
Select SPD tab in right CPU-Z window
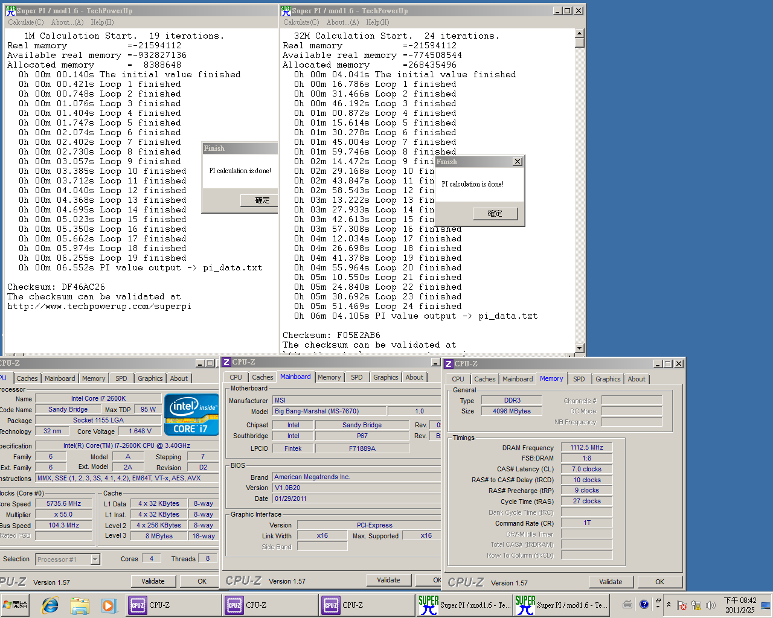tap(579, 379)
